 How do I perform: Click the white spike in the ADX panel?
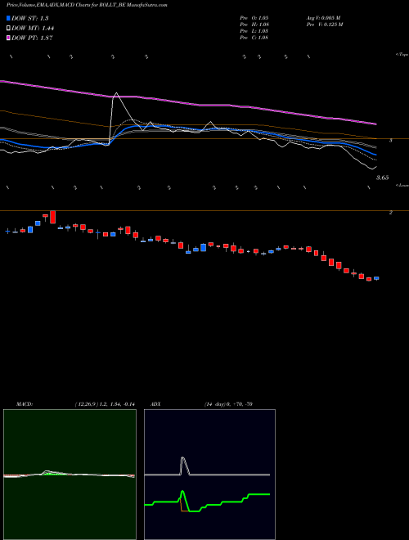[x=182, y=458]
